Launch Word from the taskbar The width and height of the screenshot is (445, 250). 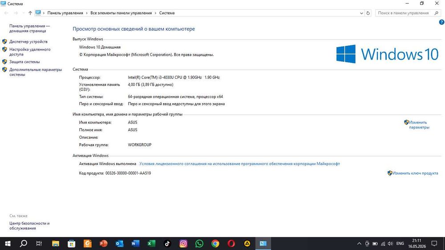(x=135, y=243)
